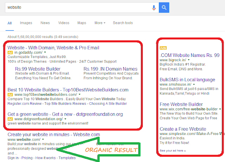Image resolution: width=225 pixels, height=162 pixels.
Task: Open 'Best 10 Website Builders' ad title
Action: tap(68, 90)
